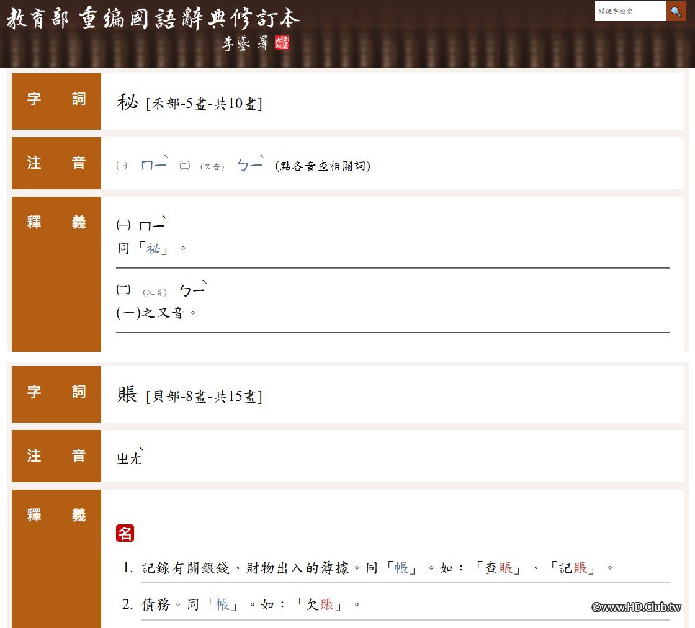Click the blue ㄇㄧˋ pronunciation link
695x628 pixels.
pos(155,164)
